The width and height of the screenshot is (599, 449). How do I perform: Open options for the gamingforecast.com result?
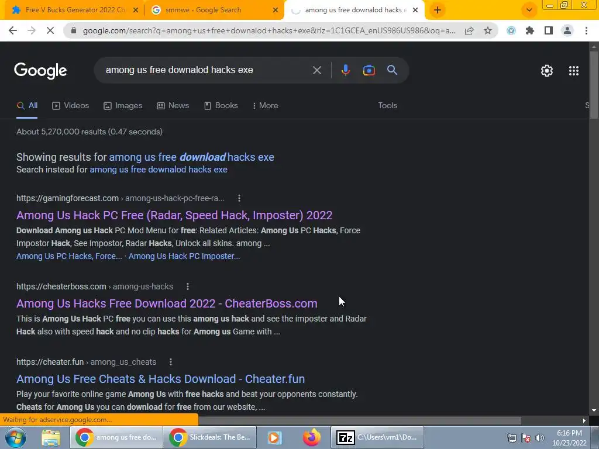click(x=239, y=198)
